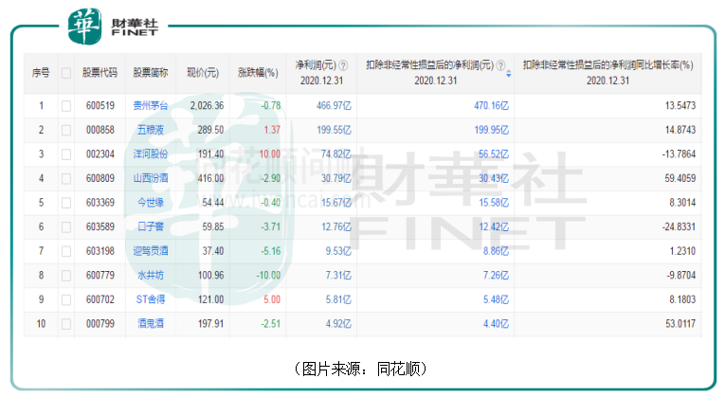Click net profit 15.67亿 for 今世缘
This screenshot has width=725, height=397.
(336, 203)
